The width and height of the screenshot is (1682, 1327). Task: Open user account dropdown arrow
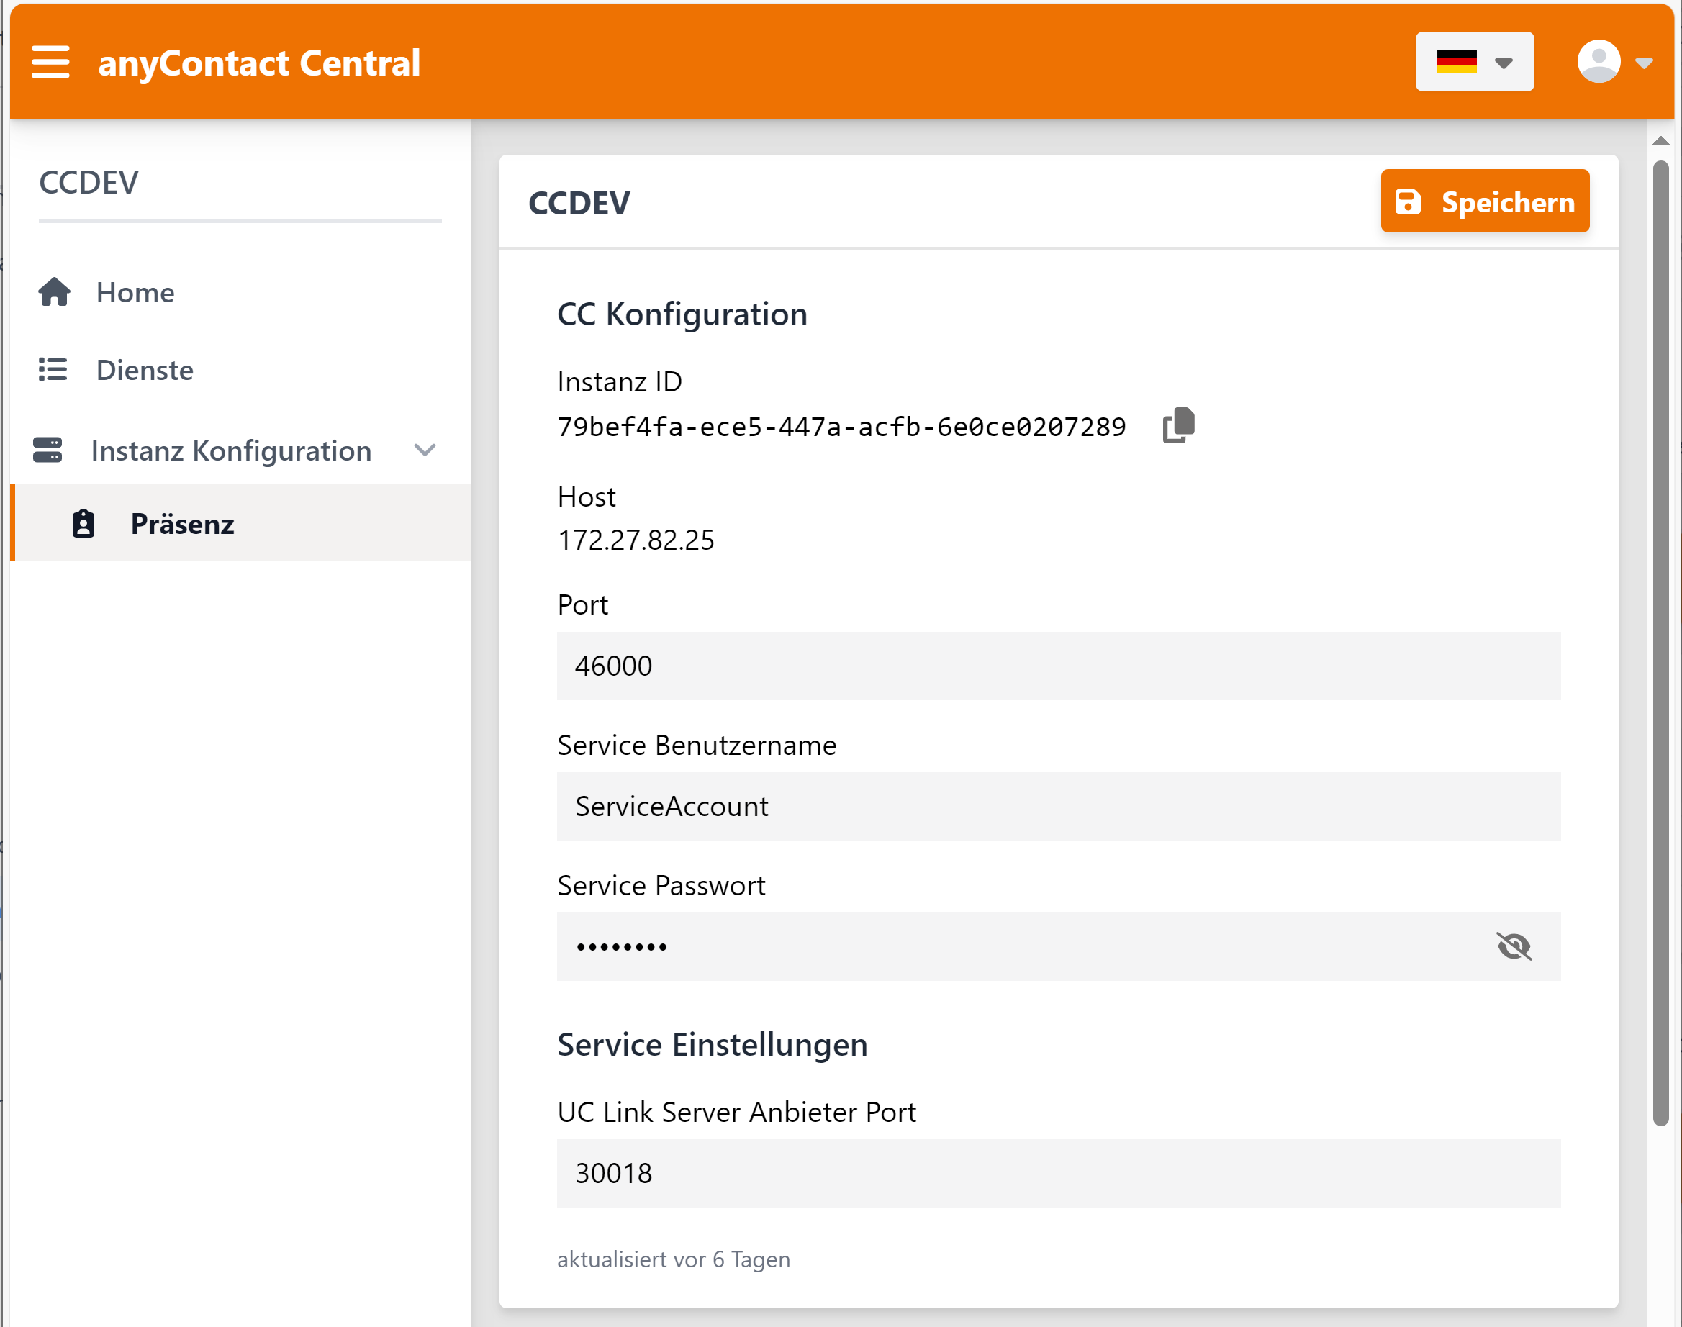click(x=1643, y=63)
